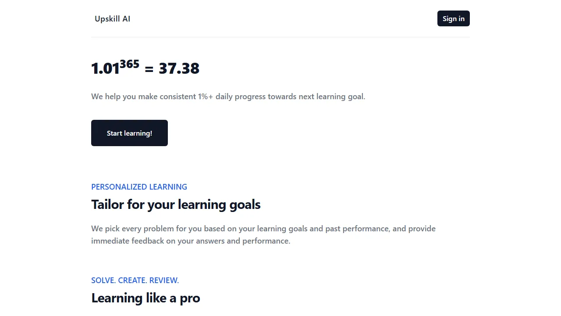The width and height of the screenshot is (561, 316).
Task: Click the 365 exponent above the formula
Action: tap(129, 64)
